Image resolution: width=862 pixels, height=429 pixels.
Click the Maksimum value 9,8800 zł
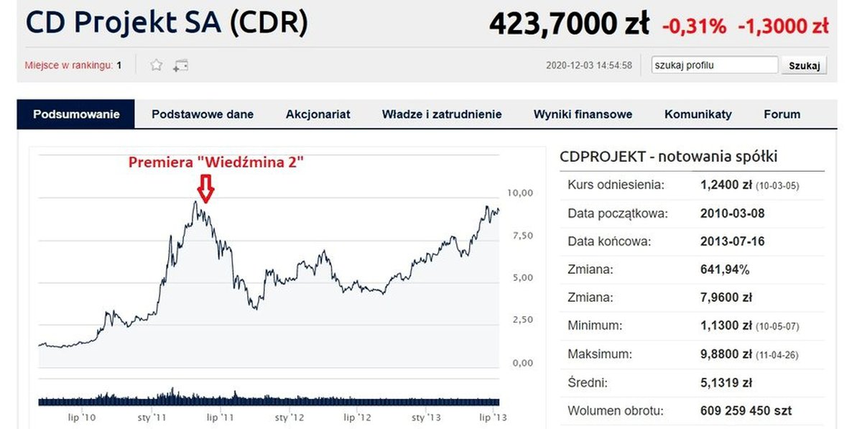click(x=726, y=354)
